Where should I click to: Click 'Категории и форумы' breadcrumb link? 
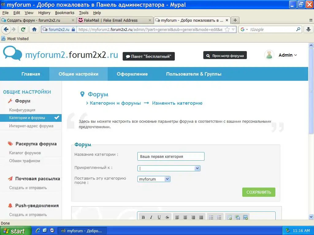click(x=115, y=103)
